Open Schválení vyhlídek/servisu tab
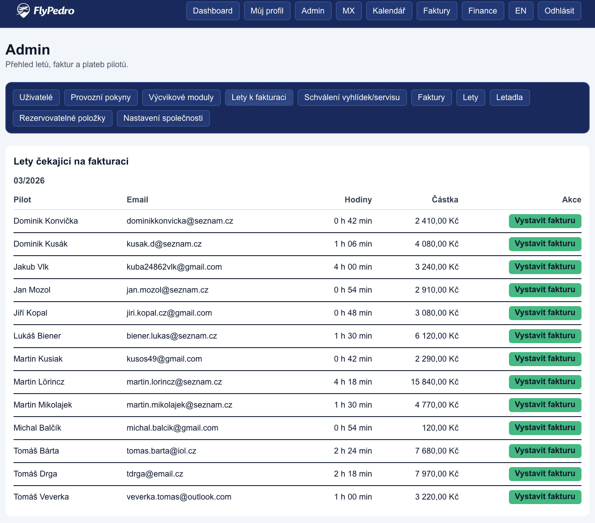Screen dimensions: 595x523 click(x=352, y=97)
